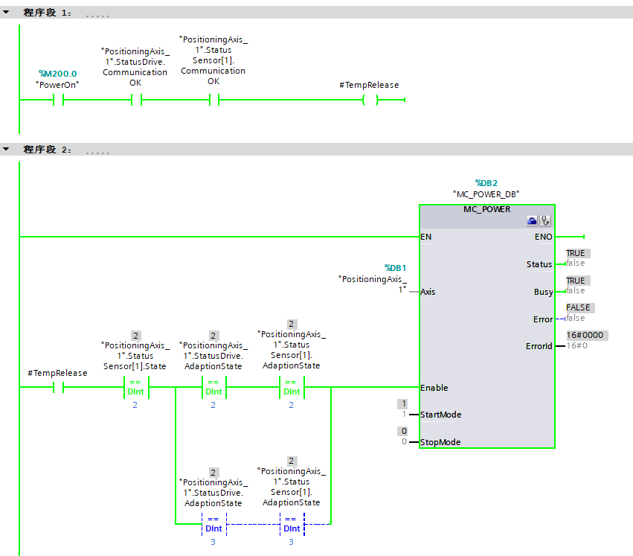
Task: Click the StatusDrive.AdaptionState comparator equal to 3
Action: 213,524
